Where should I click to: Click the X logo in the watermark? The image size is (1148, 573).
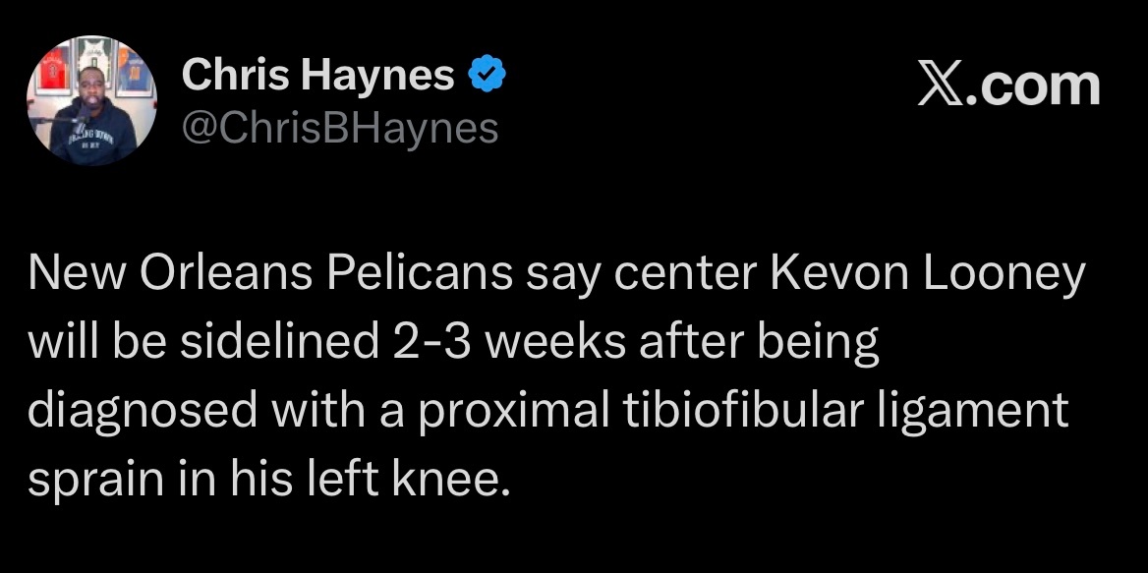tap(940, 87)
